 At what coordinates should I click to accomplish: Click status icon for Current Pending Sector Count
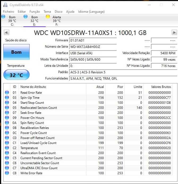tap(7, 158)
